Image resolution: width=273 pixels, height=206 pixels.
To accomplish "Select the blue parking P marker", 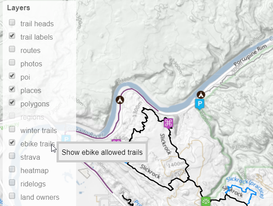I will click(x=200, y=104).
